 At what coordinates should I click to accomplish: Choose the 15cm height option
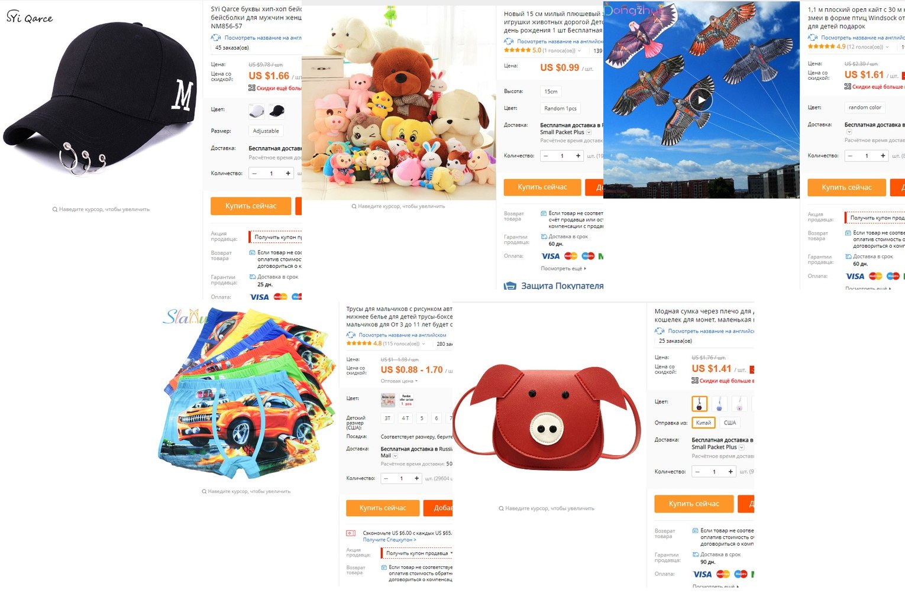pyautogui.click(x=551, y=92)
